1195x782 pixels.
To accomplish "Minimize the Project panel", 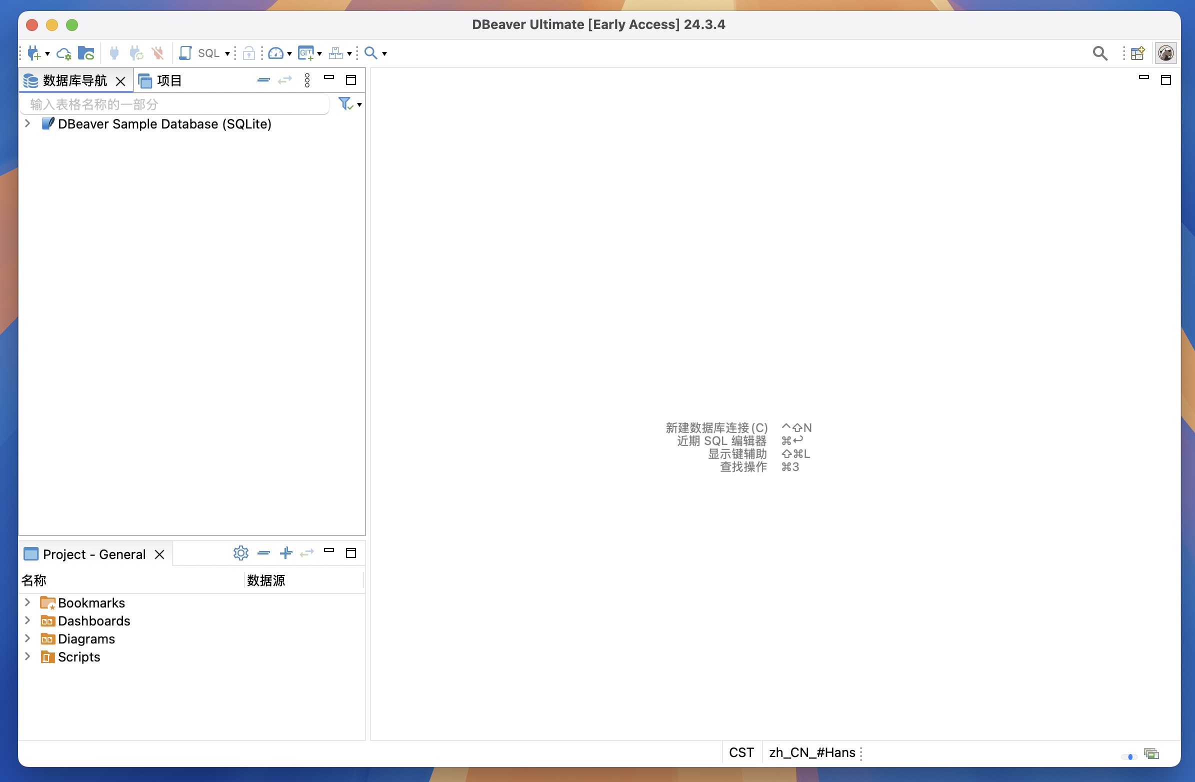I will point(329,550).
